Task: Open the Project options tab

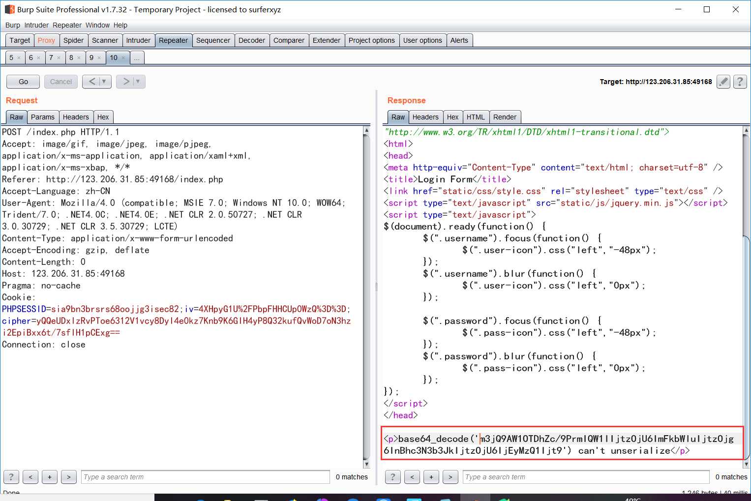Action: [372, 40]
